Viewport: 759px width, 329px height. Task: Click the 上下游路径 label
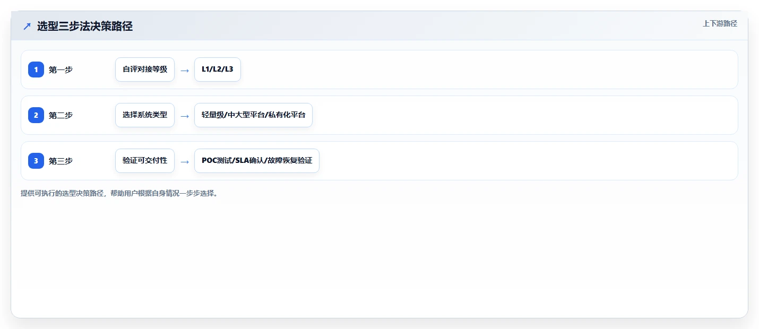click(720, 23)
